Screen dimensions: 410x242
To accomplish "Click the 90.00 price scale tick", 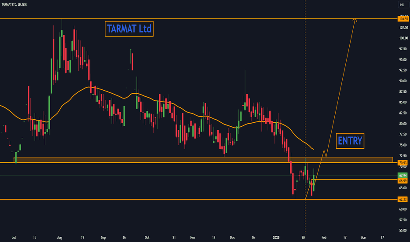I will point(403,81).
